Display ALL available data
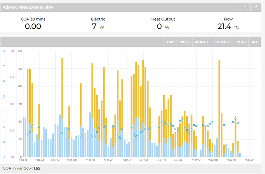265x174 pixels. [x=255, y=42]
